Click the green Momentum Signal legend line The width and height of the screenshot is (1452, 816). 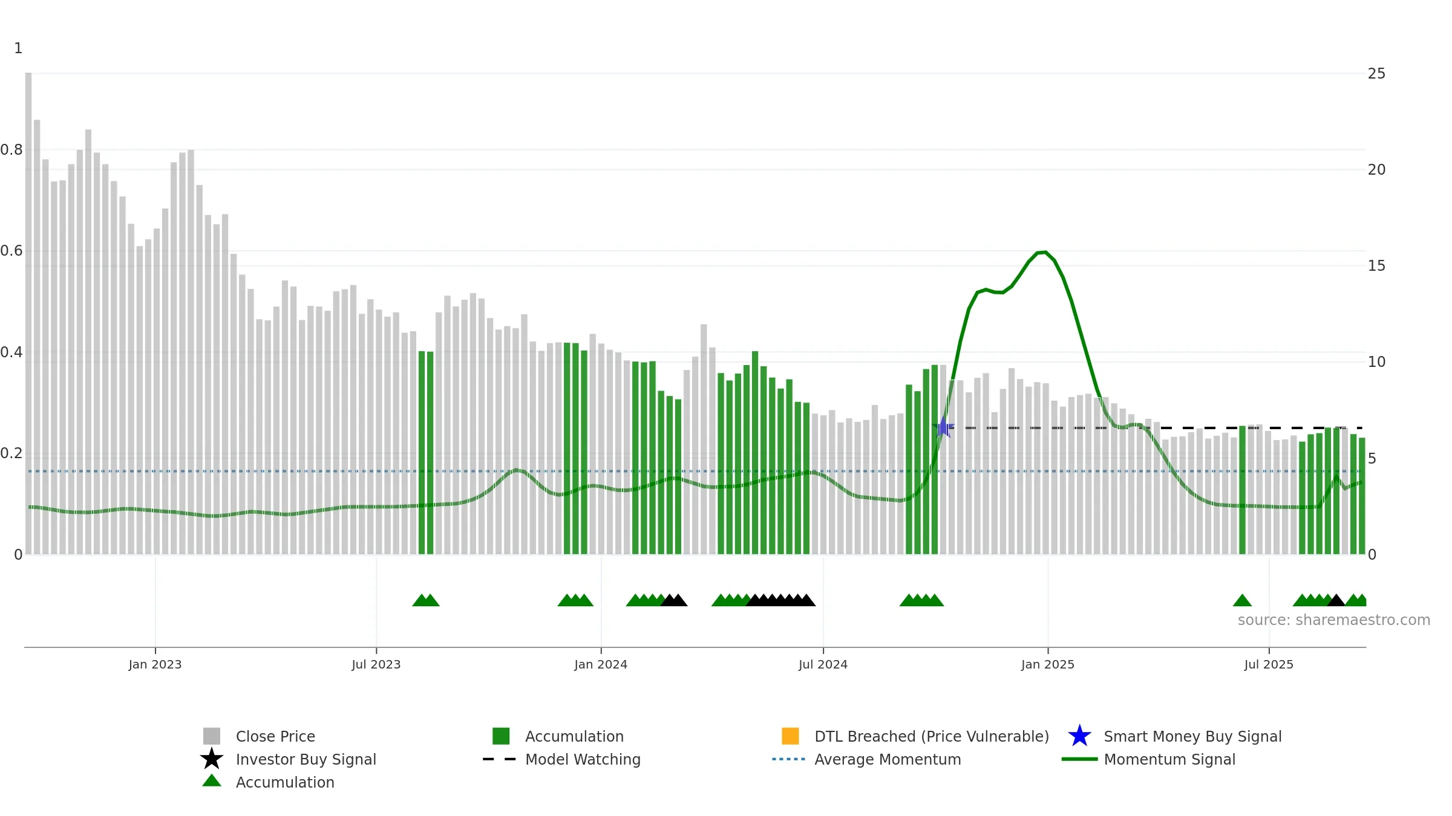click(1079, 759)
